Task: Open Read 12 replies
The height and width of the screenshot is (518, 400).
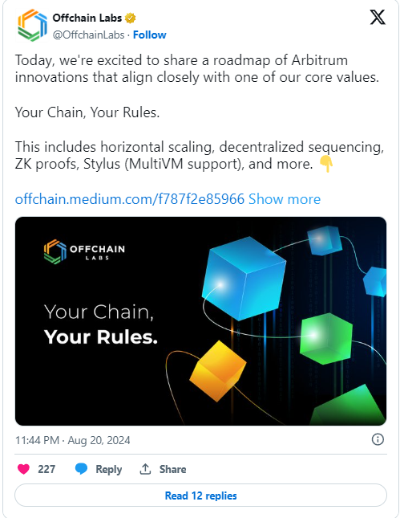Action: 200,496
